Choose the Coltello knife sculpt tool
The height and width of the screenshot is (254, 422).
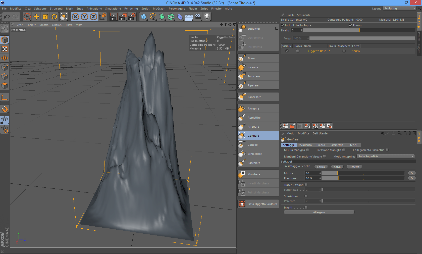click(x=258, y=145)
